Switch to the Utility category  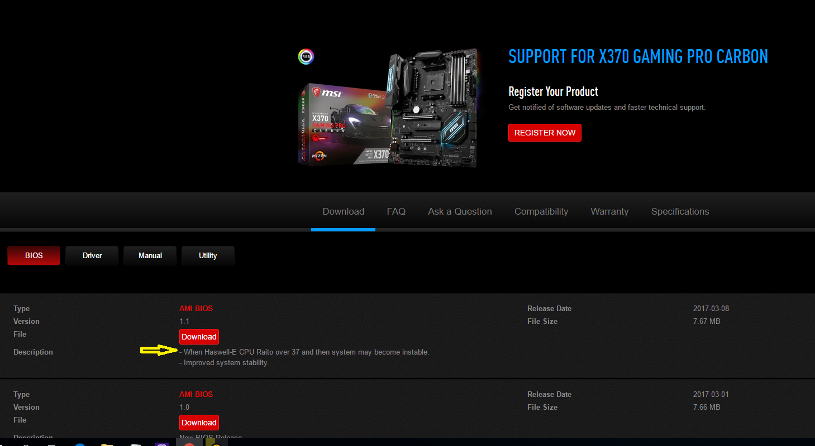[208, 255]
